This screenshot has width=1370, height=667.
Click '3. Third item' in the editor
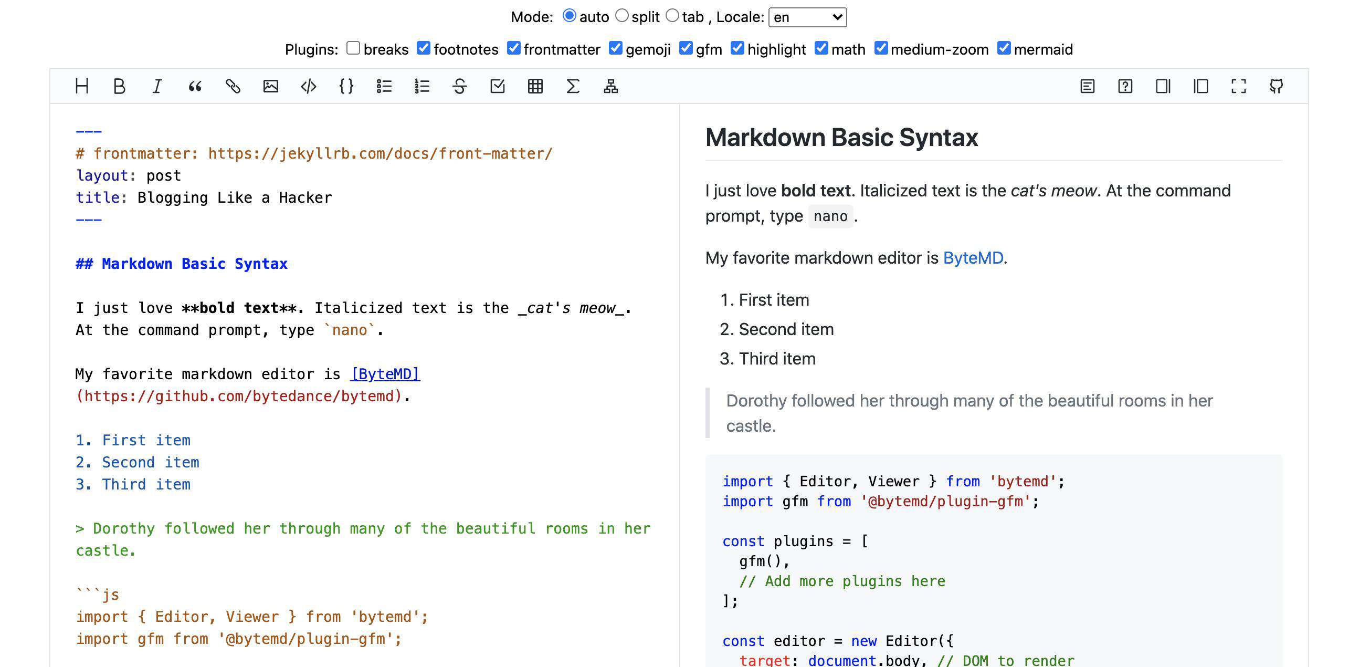[x=133, y=484]
